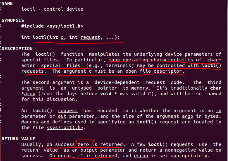Click underlined 'd' parameter in prototype

point(62,37)
